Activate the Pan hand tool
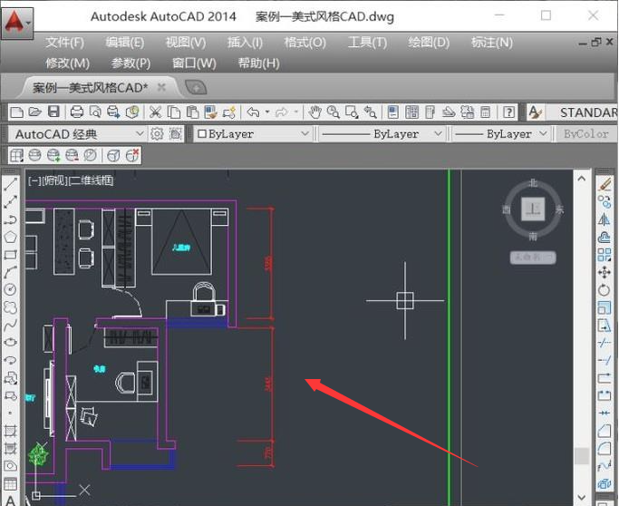619x506 pixels. (x=314, y=112)
